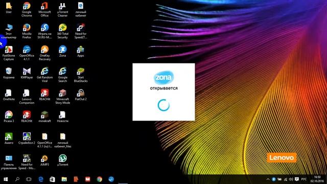Open Task View on taskbar
327x184 pixels.
tap(29, 179)
